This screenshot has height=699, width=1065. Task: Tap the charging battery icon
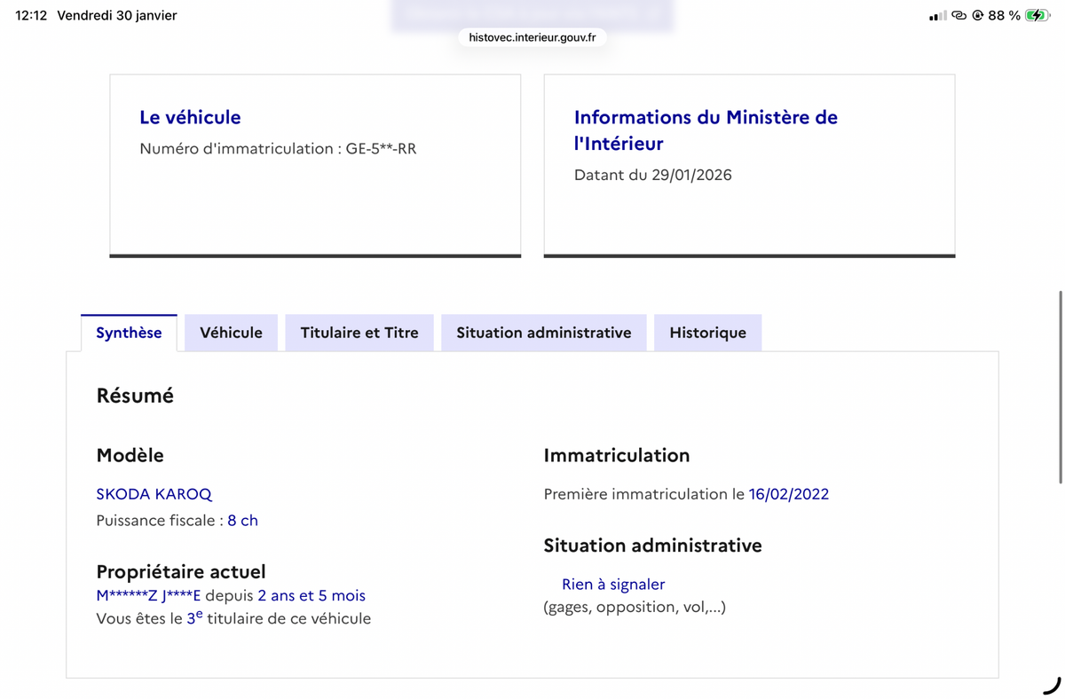(1037, 15)
